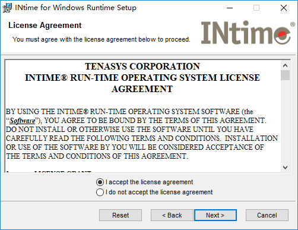Viewport: 298px width, 230px height.
Task: Click the INtime brand logo
Action: [248, 33]
